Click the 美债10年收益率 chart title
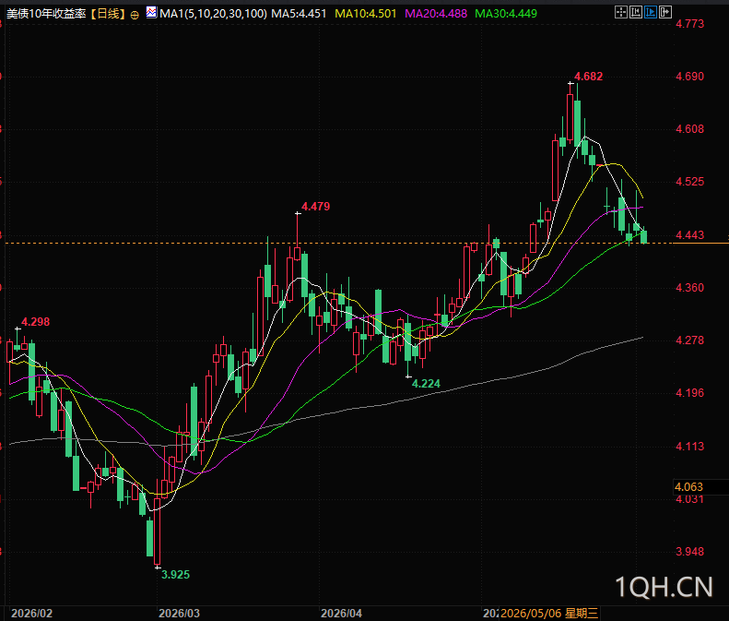This screenshot has height=621, width=729. [46, 14]
